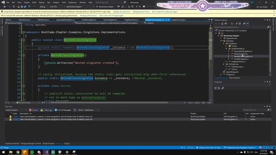Click the bookmark toolbar icon
This screenshot has height=155, width=276.
144,7
